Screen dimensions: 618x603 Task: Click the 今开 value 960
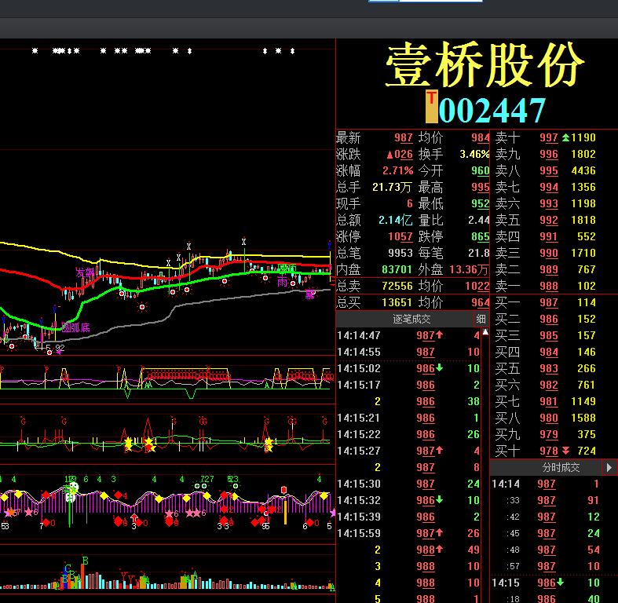point(480,170)
